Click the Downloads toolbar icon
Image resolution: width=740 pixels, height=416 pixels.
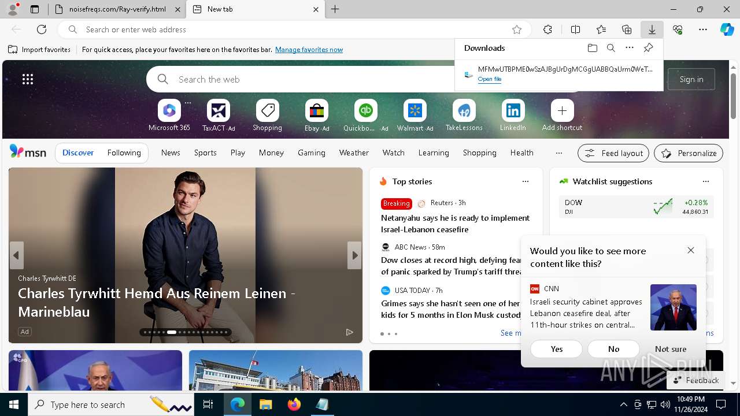click(x=652, y=29)
